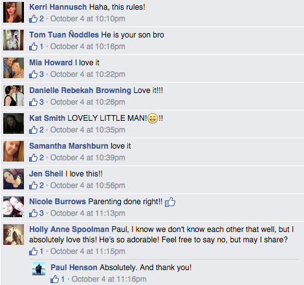
Task: Open timestamp October 4 at 10:56pm
Action: pos(88,185)
